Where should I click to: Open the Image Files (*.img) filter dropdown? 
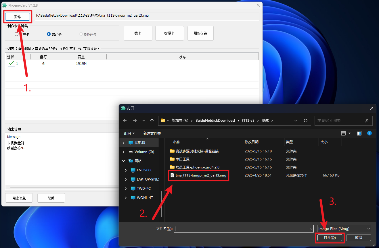(x=344, y=229)
